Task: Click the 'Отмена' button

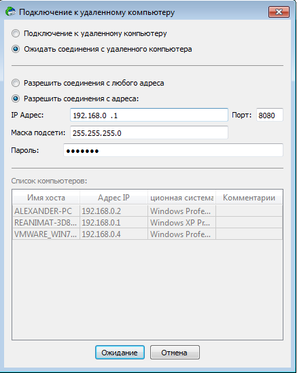Action: pyautogui.click(x=175, y=353)
